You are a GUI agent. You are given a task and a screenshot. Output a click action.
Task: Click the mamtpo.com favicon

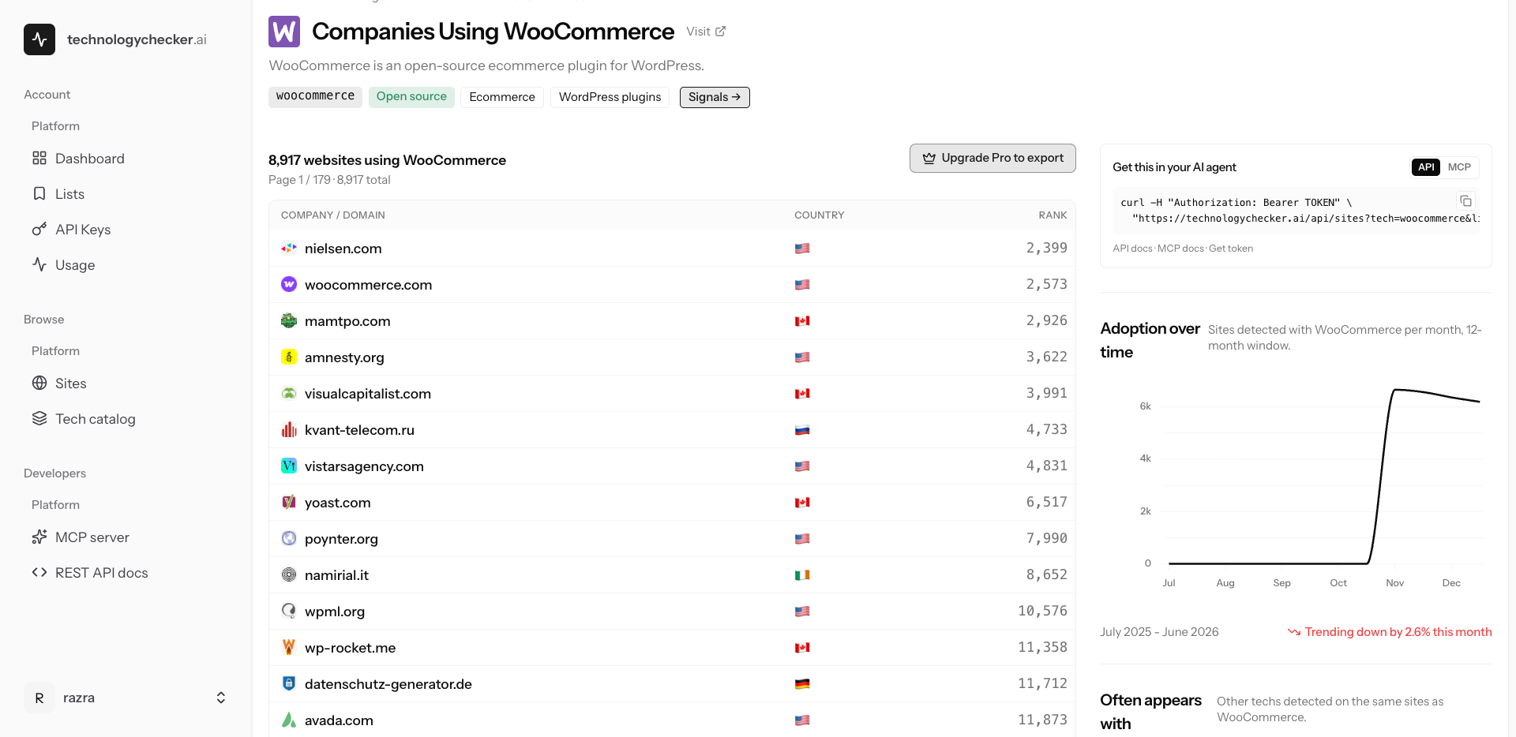pos(289,321)
